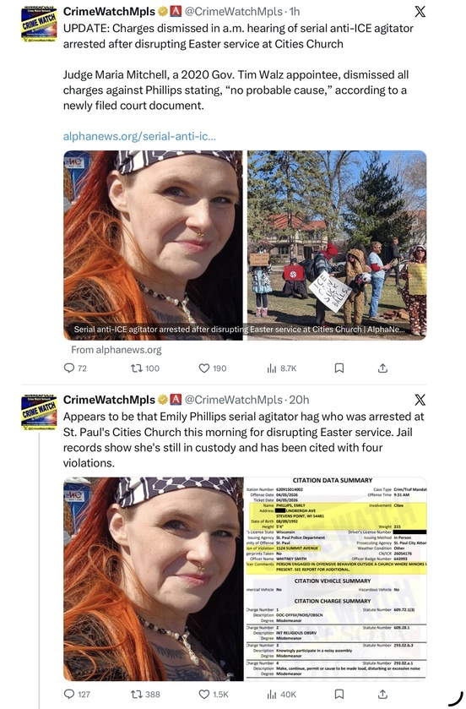The image size is (466, 709).
Task: Open the Citation Data Summary image
Action: click(x=335, y=579)
